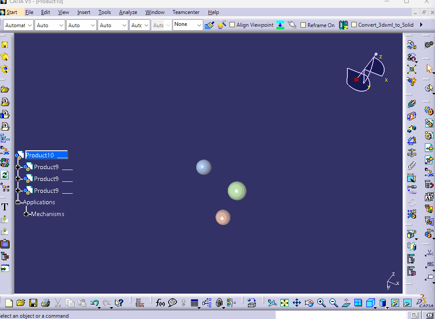Open the Analyze menu
Viewport: 435px width, 319px height.
128,12
